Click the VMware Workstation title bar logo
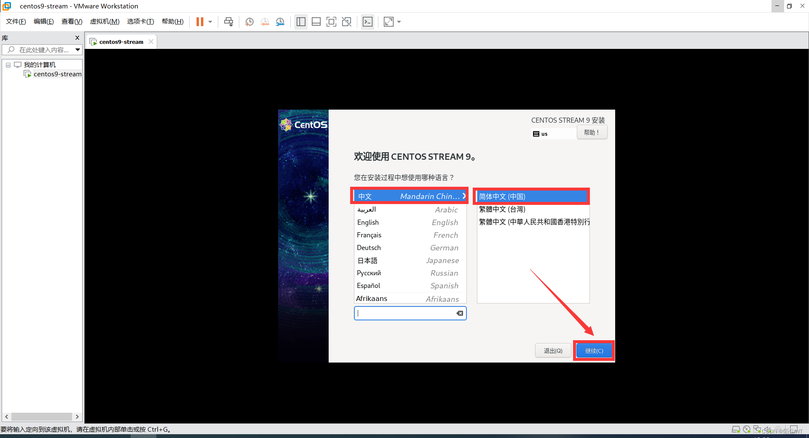 pos(7,6)
